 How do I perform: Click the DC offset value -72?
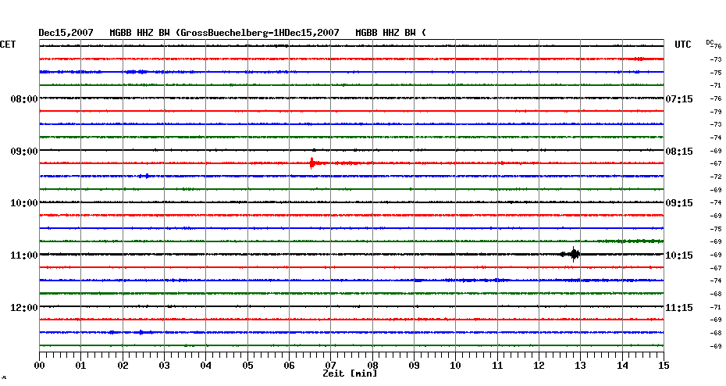[716, 177]
